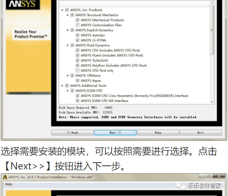The image size is (228, 196).
Task: Uncheck ANSYS Autodyn checkbox
Action: (78, 35)
